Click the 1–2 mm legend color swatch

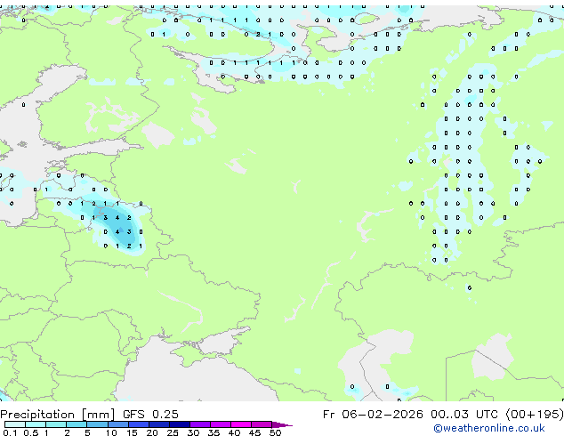point(56,424)
